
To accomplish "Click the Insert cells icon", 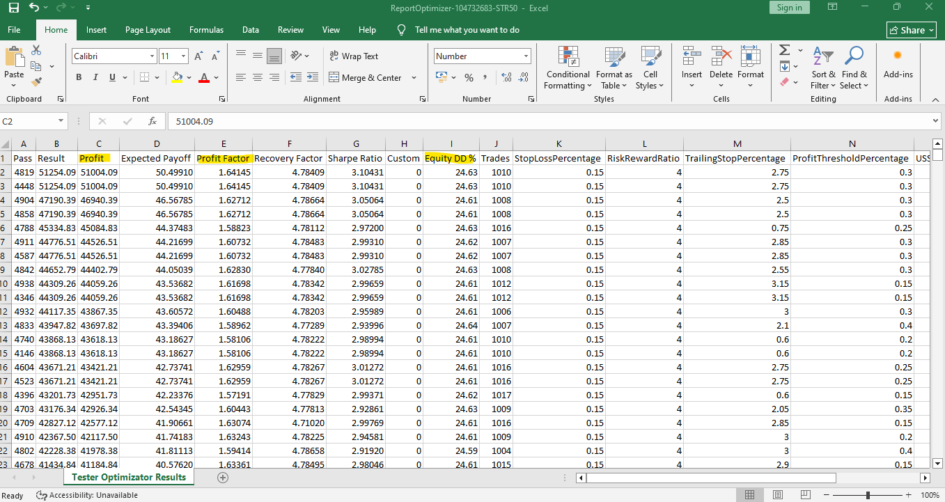I will pyautogui.click(x=692, y=57).
